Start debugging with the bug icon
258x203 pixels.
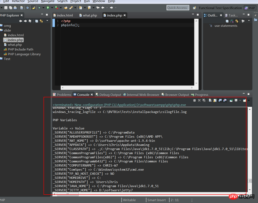[x=39, y=8]
